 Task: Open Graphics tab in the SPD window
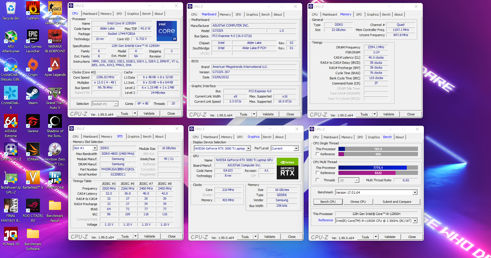coord(133,136)
